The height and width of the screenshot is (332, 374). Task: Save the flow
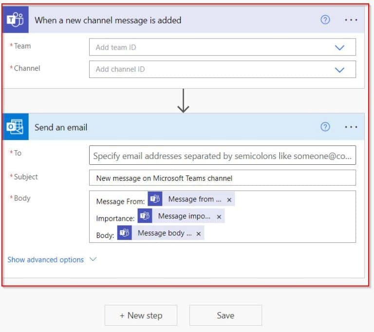pos(225,315)
